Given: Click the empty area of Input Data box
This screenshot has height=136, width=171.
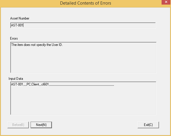Looking at the screenshot, I should click(x=83, y=101).
